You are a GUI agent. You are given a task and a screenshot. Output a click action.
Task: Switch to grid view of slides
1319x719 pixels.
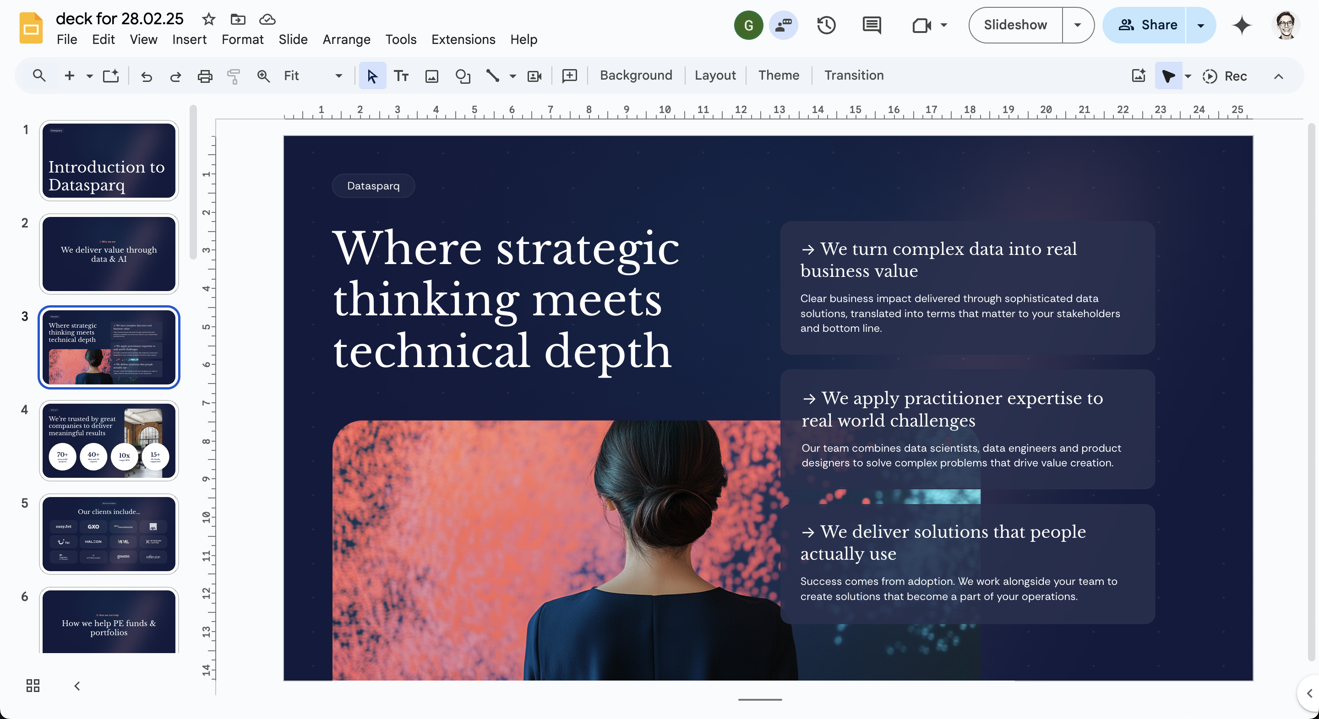(33, 685)
